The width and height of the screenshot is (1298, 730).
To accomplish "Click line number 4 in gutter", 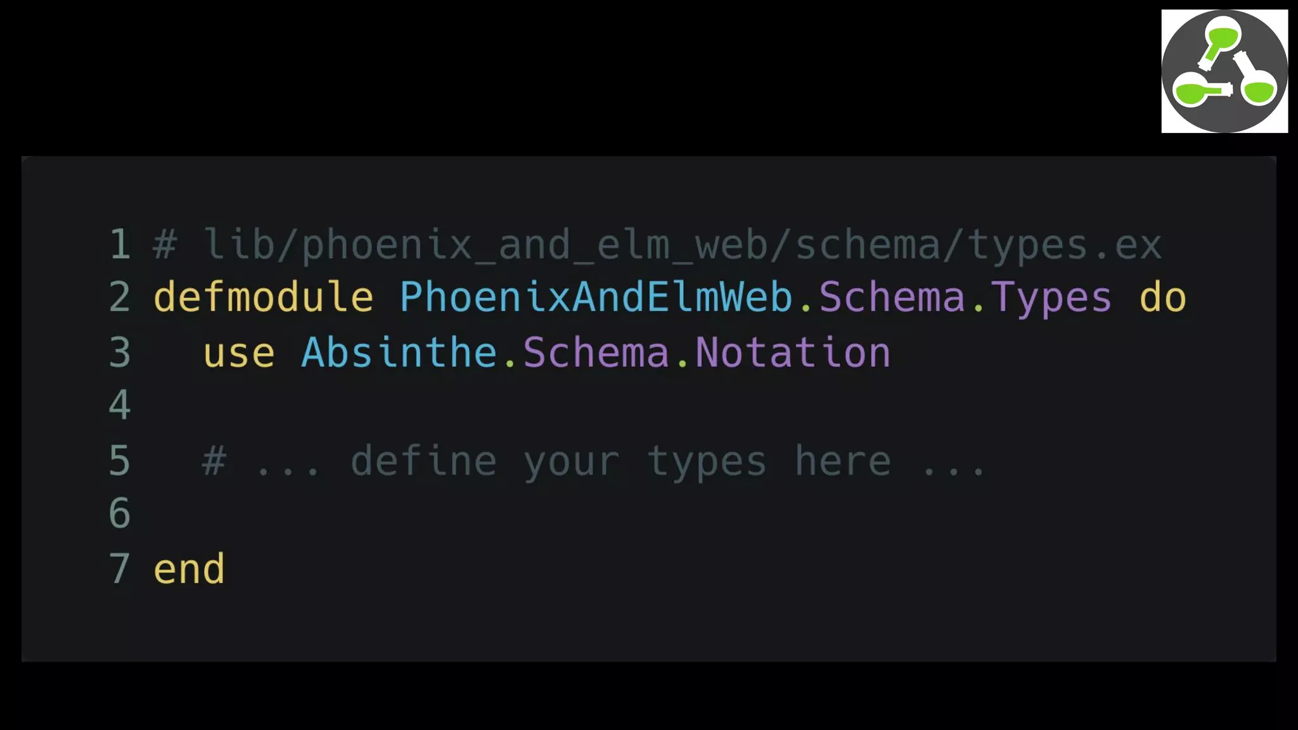I will [x=119, y=406].
